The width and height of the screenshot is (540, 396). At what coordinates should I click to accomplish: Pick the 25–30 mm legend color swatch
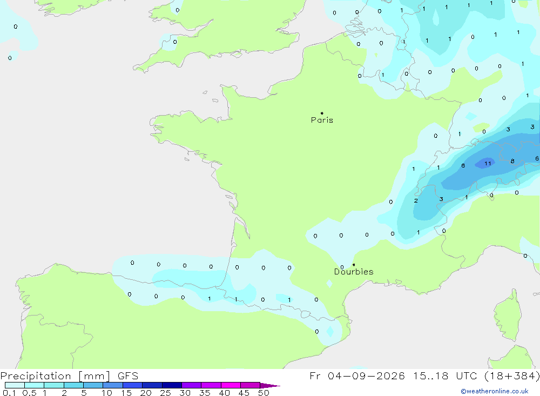click(172, 385)
